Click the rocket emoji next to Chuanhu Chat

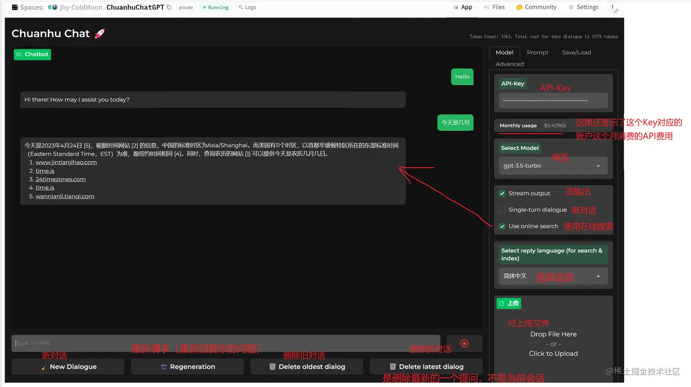[x=100, y=33]
